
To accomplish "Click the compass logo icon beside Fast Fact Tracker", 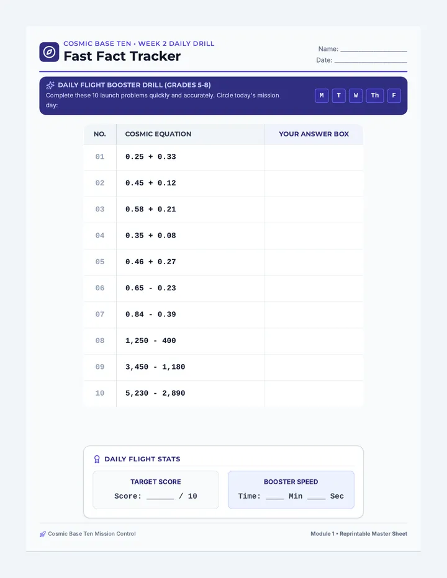I will 49,52.
